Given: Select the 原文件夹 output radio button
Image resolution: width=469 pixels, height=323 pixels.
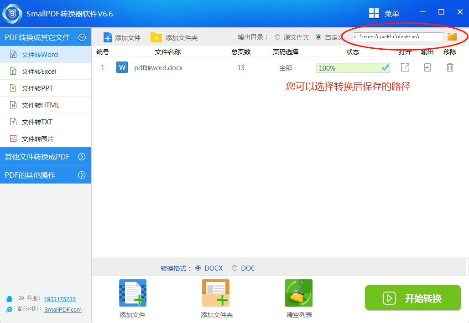Looking at the screenshot, I should 277,37.
